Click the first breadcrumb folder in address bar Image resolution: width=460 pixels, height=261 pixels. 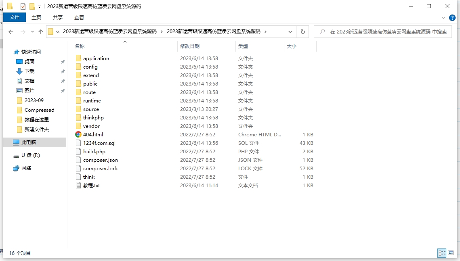[x=110, y=31]
